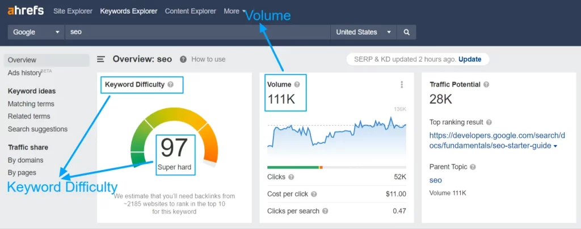Click the $11.00 cost per click value
The width and height of the screenshot is (581, 229).
point(395,194)
